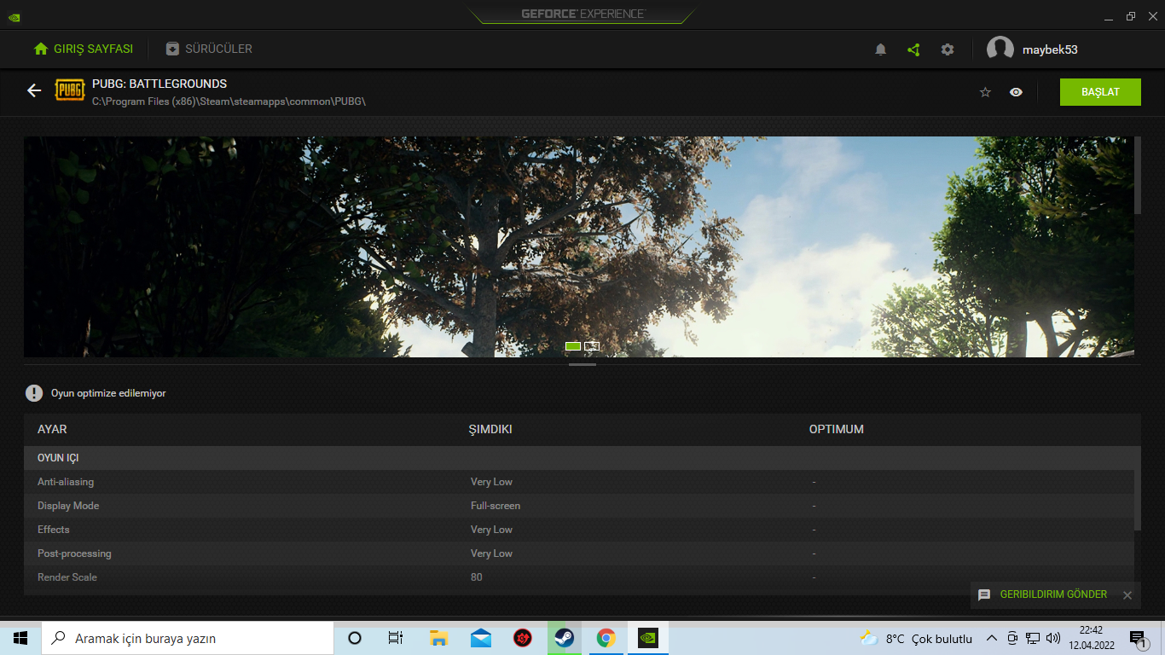Click the Very Low value for Effects
Viewport: 1165px width, 655px height.
(x=491, y=530)
